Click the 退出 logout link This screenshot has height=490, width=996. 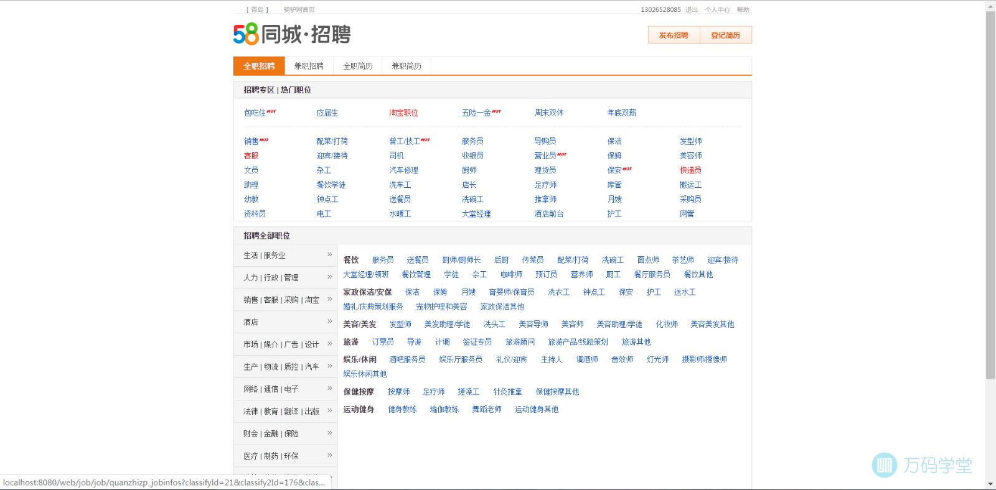point(692,10)
